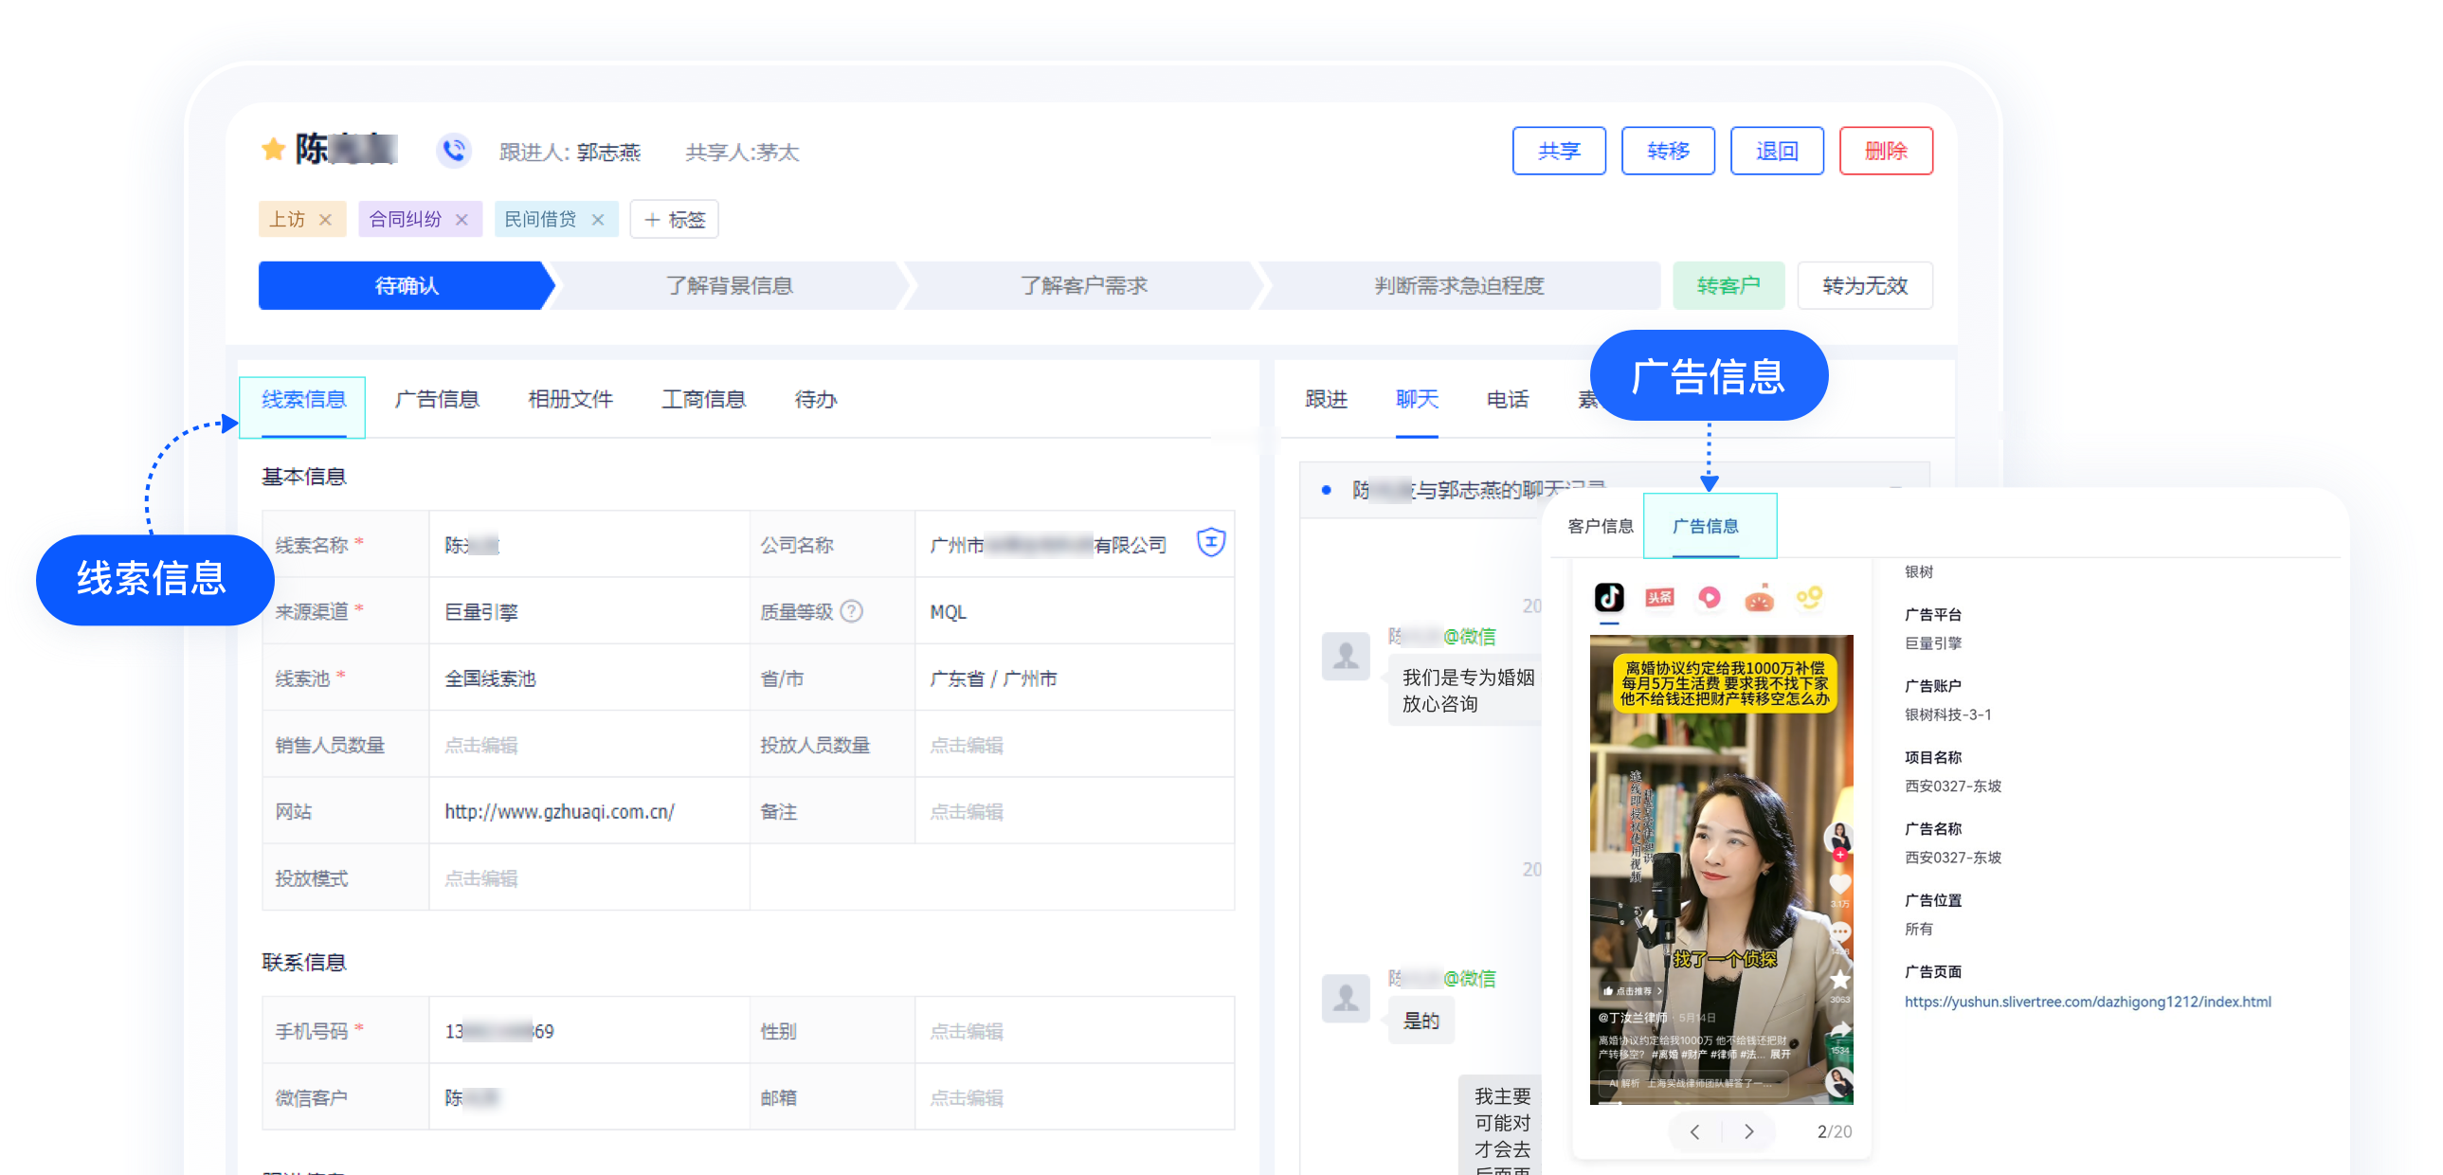The width and height of the screenshot is (2443, 1175).
Task: Open the 工商信息 tab
Action: 704,399
